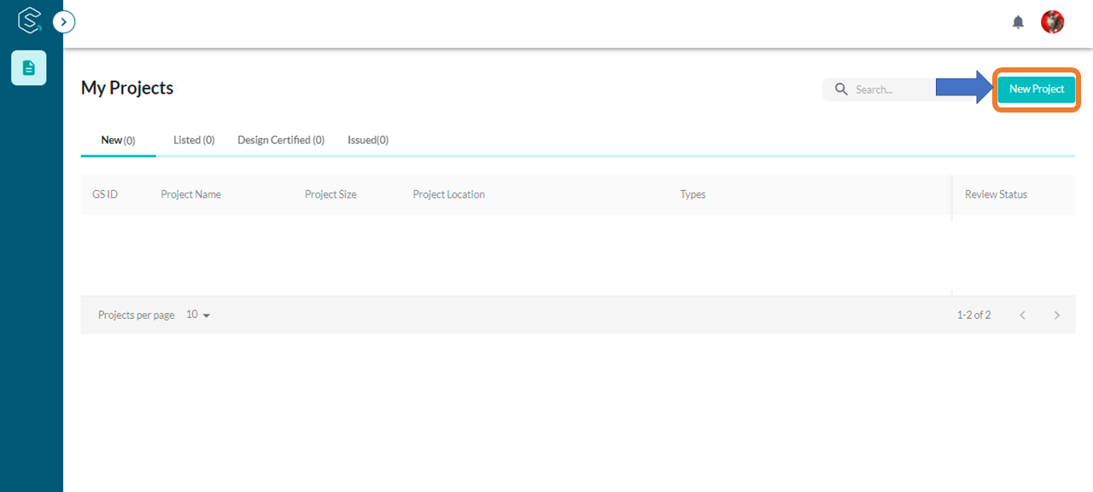Open notifications bell icon
Image resolution: width=1093 pixels, height=492 pixels.
[x=1018, y=22]
